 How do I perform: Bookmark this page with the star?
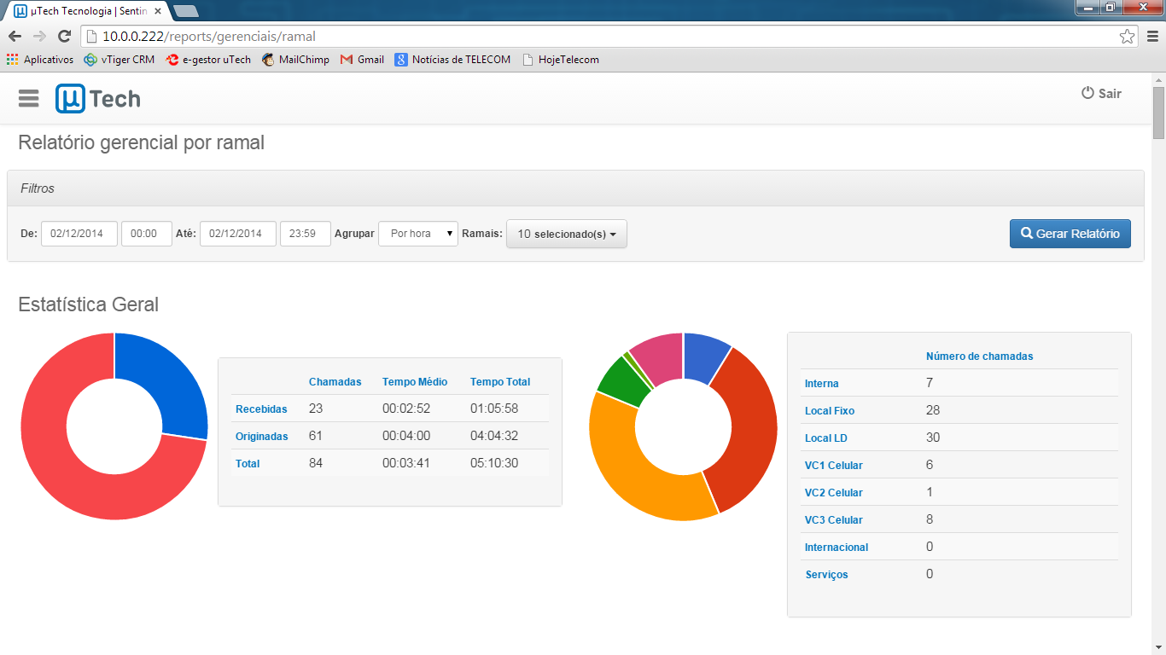[1127, 37]
